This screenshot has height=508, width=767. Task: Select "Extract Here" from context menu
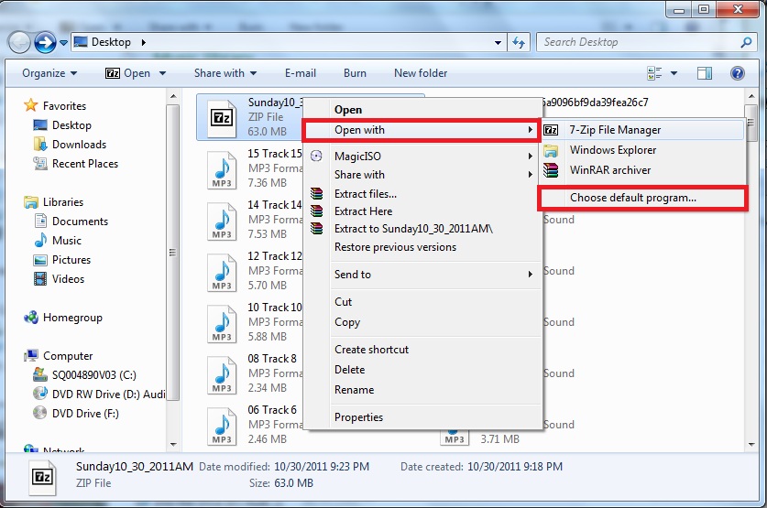coord(363,211)
